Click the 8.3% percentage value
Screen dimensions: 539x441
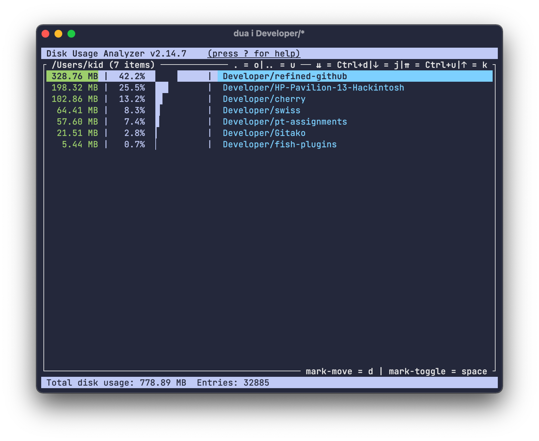click(135, 110)
